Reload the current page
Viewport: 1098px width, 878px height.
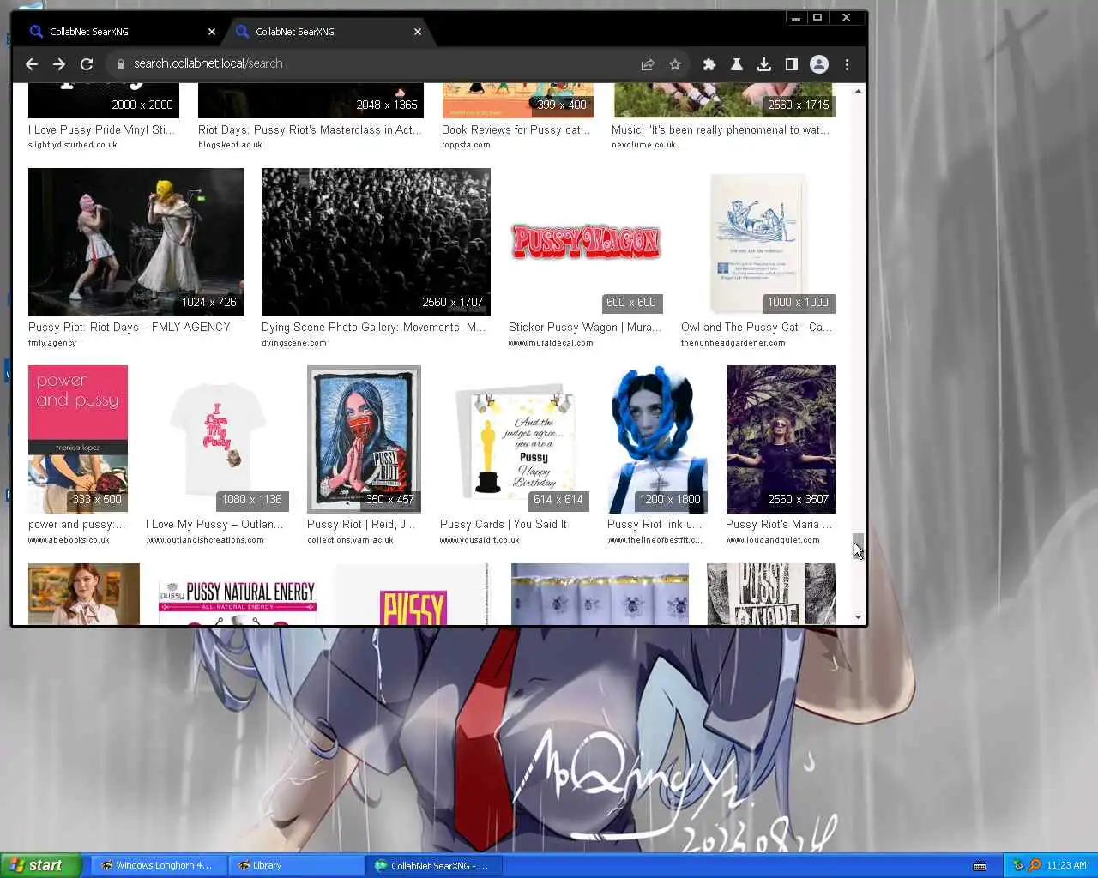pyautogui.click(x=87, y=64)
